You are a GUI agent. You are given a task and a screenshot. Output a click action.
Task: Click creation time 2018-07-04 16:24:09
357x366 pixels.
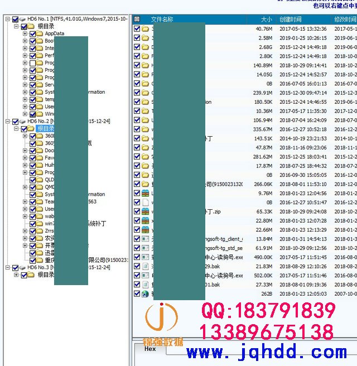coord(303,120)
